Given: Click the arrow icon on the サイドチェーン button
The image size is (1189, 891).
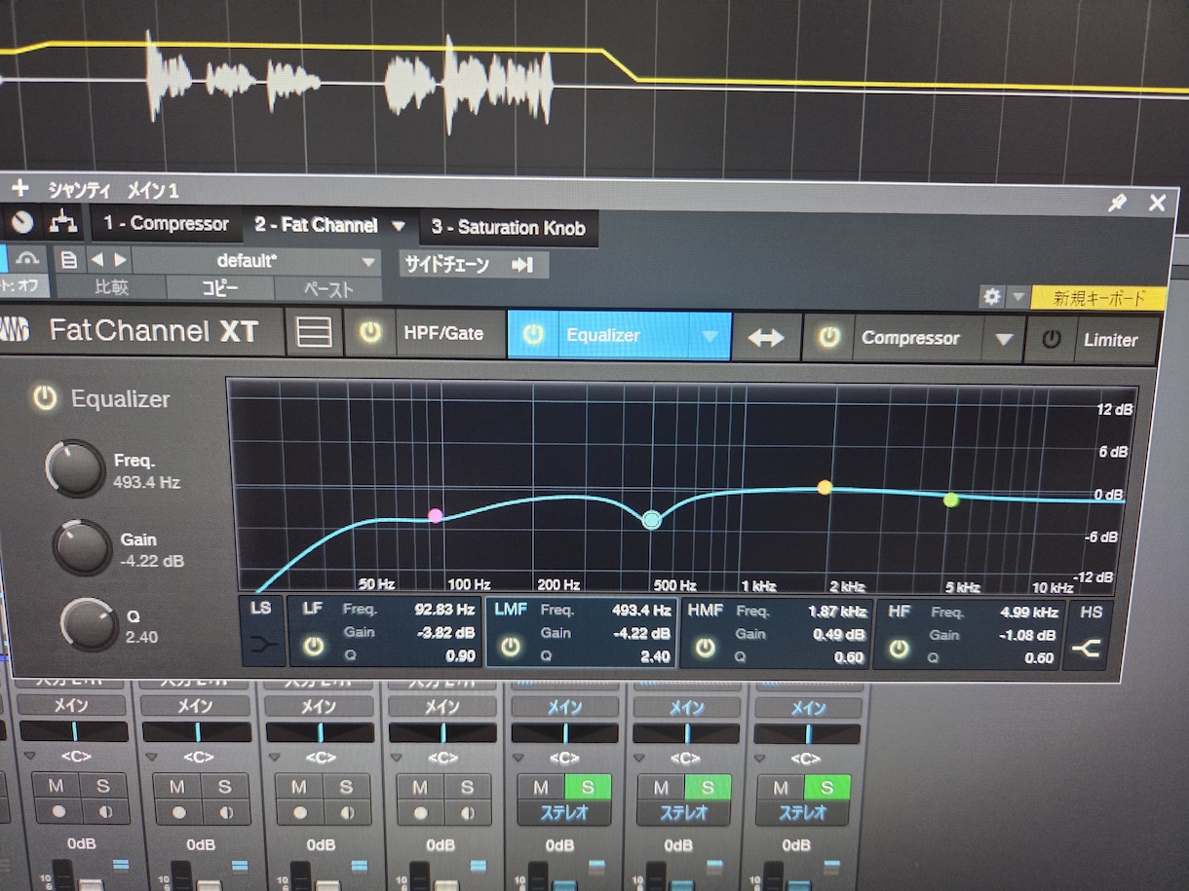Looking at the screenshot, I should [522, 265].
